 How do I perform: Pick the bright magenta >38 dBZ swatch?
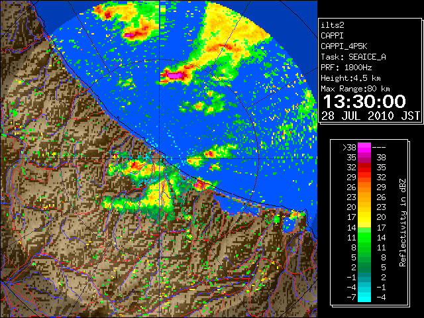click(x=364, y=148)
